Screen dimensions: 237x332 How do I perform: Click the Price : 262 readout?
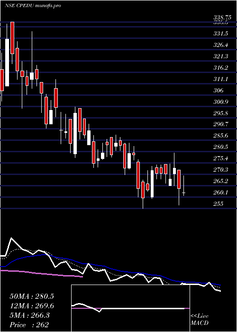point(29,325)
